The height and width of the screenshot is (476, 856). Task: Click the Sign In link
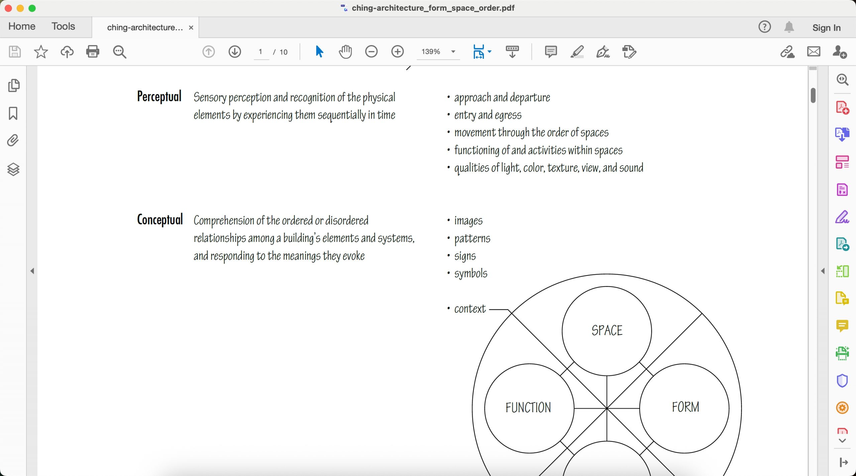[x=826, y=28]
